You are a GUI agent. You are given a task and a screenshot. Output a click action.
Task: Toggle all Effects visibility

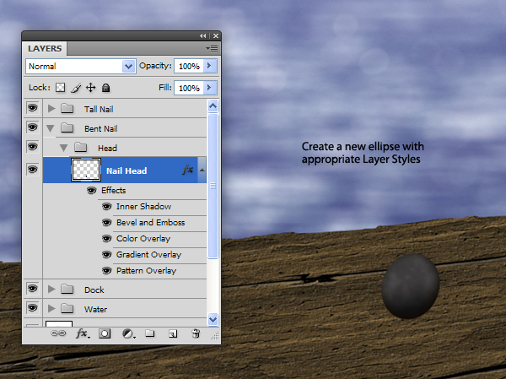(x=92, y=190)
